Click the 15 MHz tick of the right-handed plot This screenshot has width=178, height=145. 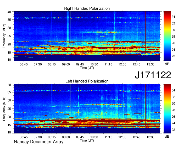pyautogui.click(x=9, y=53)
